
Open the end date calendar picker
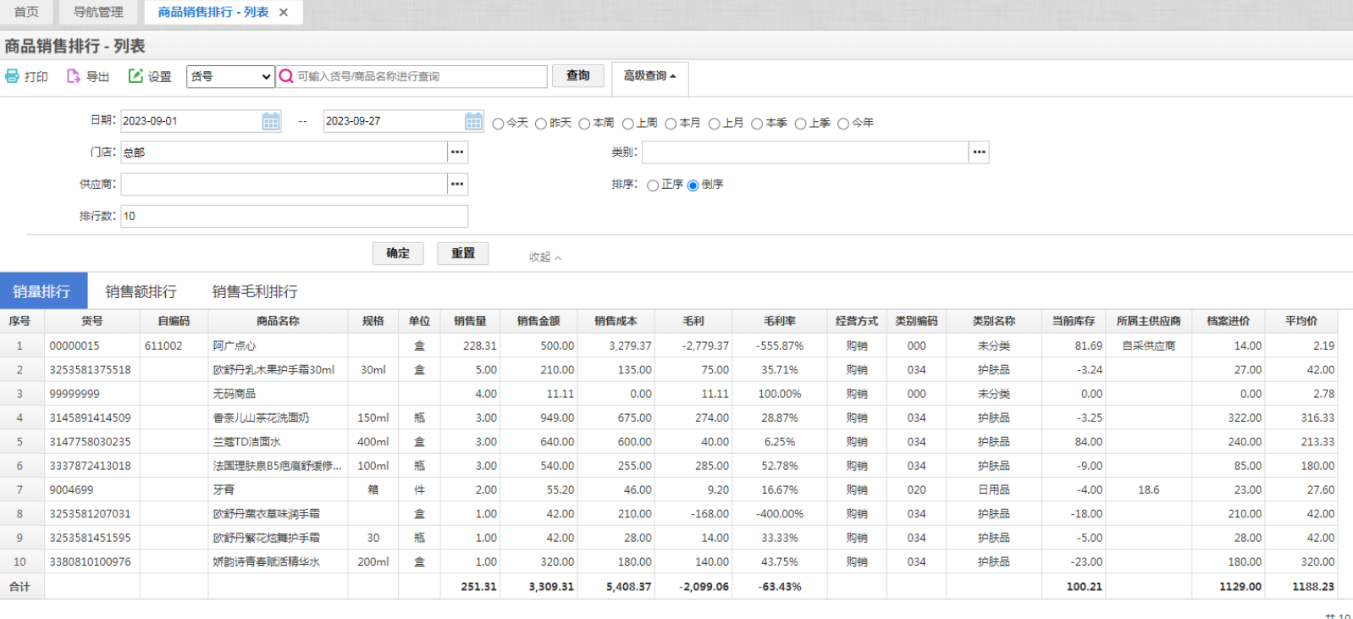tap(473, 121)
